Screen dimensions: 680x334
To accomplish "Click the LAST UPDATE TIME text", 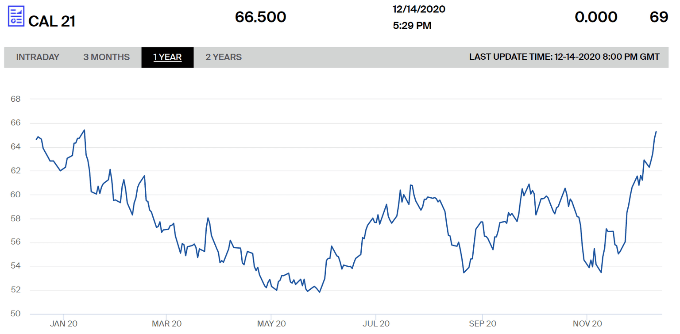I will point(564,57).
